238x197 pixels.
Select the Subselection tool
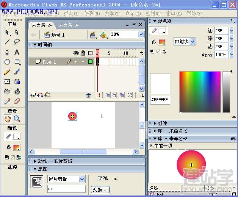(x=17, y=32)
